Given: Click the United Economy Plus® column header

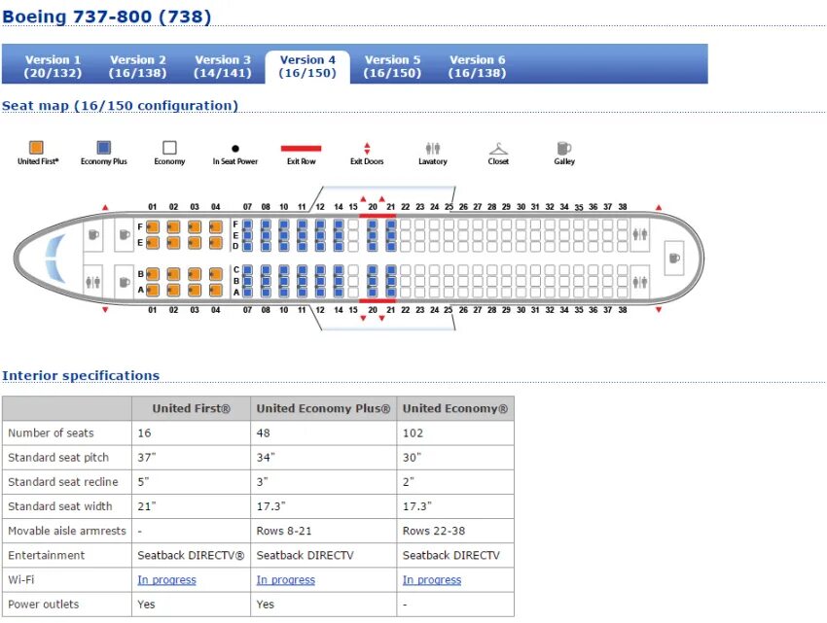Looking at the screenshot, I should click(323, 408).
